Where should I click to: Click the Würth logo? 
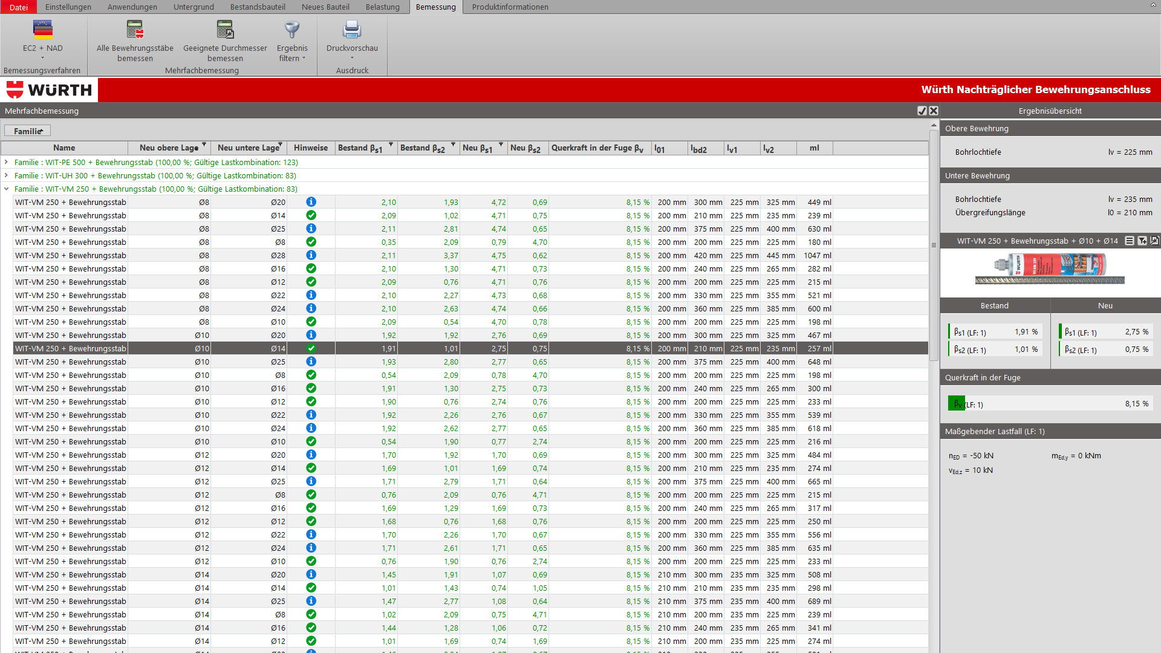point(49,90)
